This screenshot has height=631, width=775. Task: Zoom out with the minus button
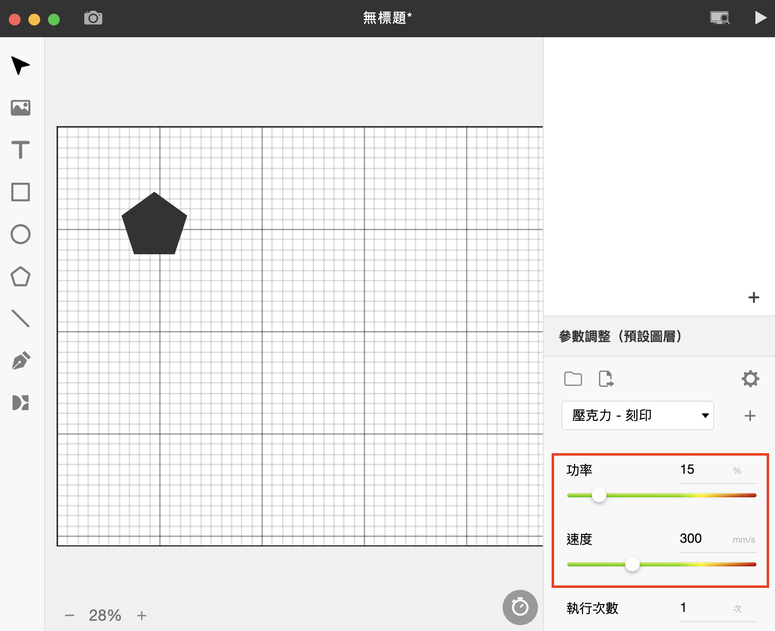tap(70, 615)
